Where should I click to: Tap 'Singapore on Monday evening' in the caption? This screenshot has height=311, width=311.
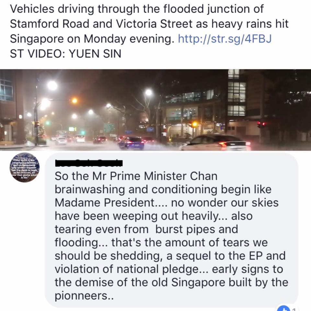coord(92,39)
